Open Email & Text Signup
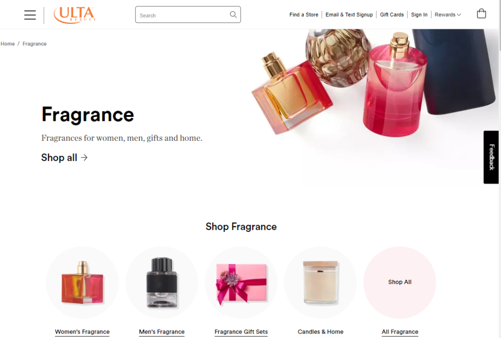The height and width of the screenshot is (338, 501). (349, 15)
